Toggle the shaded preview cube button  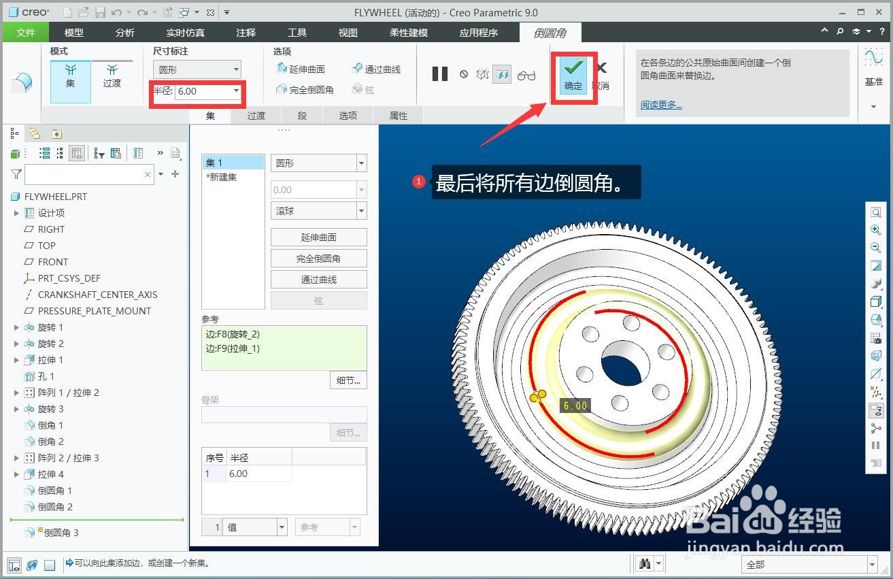coord(502,74)
